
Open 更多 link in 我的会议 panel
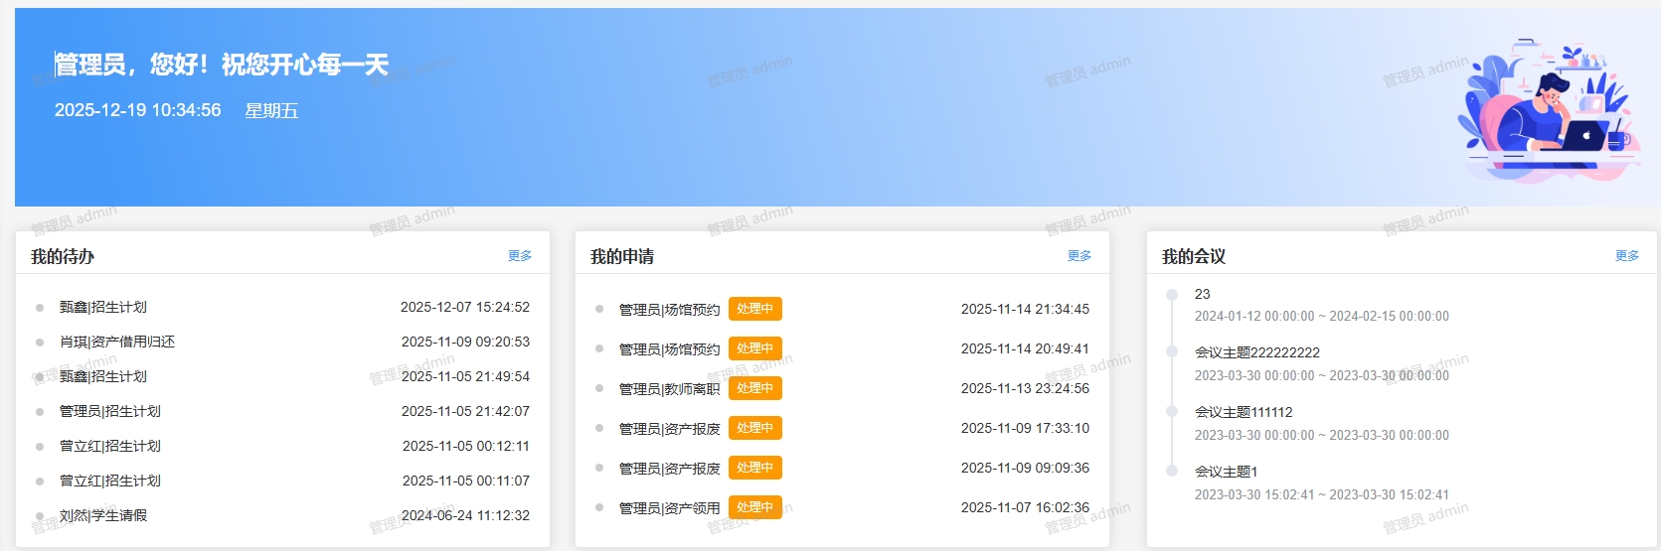point(1626,256)
